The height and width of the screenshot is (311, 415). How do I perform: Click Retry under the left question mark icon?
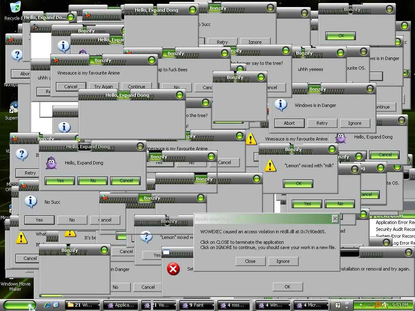(28, 173)
